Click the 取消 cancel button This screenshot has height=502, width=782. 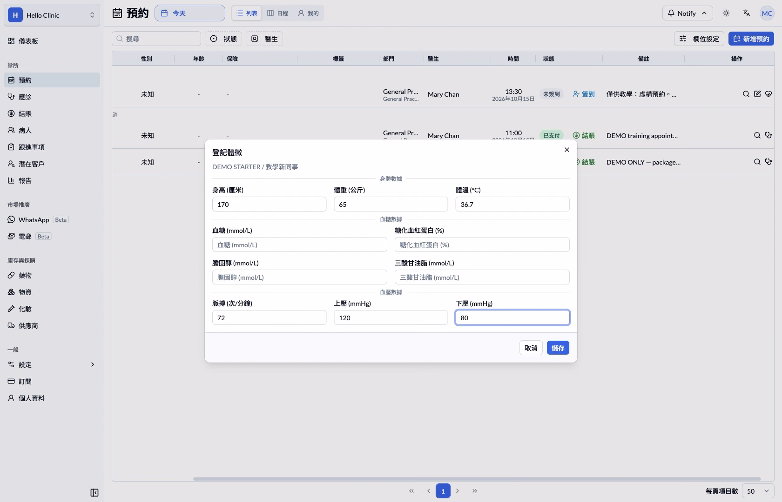531,348
